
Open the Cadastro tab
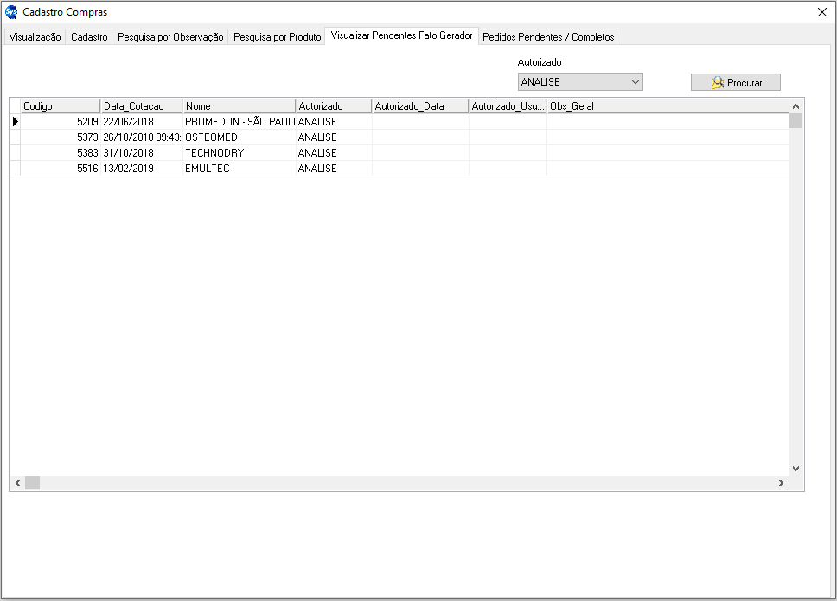[89, 37]
